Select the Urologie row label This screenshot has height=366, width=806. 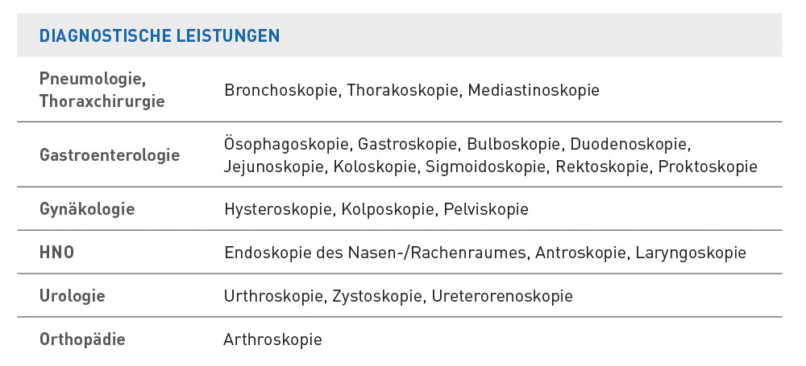[x=73, y=296]
